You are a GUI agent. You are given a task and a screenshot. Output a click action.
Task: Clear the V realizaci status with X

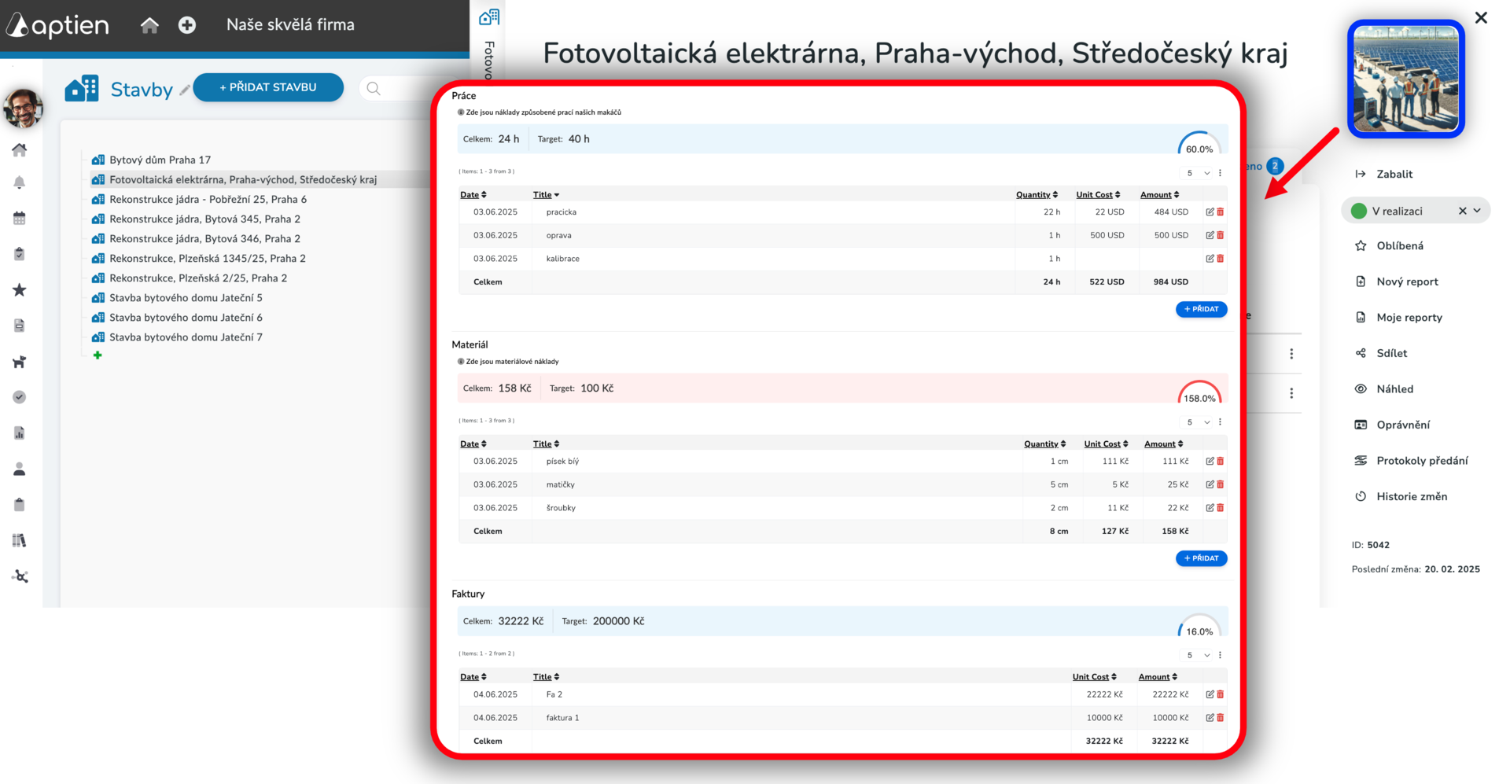pyautogui.click(x=1463, y=211)
